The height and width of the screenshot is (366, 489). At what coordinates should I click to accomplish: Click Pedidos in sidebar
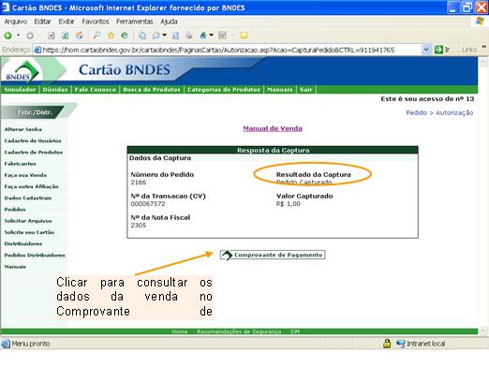(x=15, y=210)
